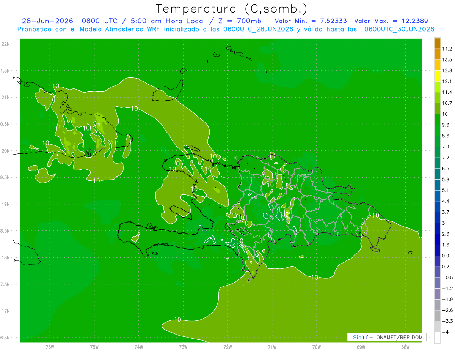
Task: Click the "74W" longitude axis label
Action: 139,347
